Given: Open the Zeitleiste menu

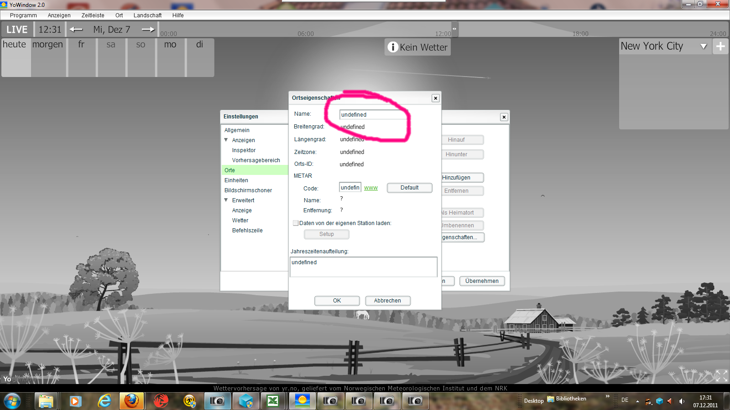Looking at the screenshot, I should 93,15.
